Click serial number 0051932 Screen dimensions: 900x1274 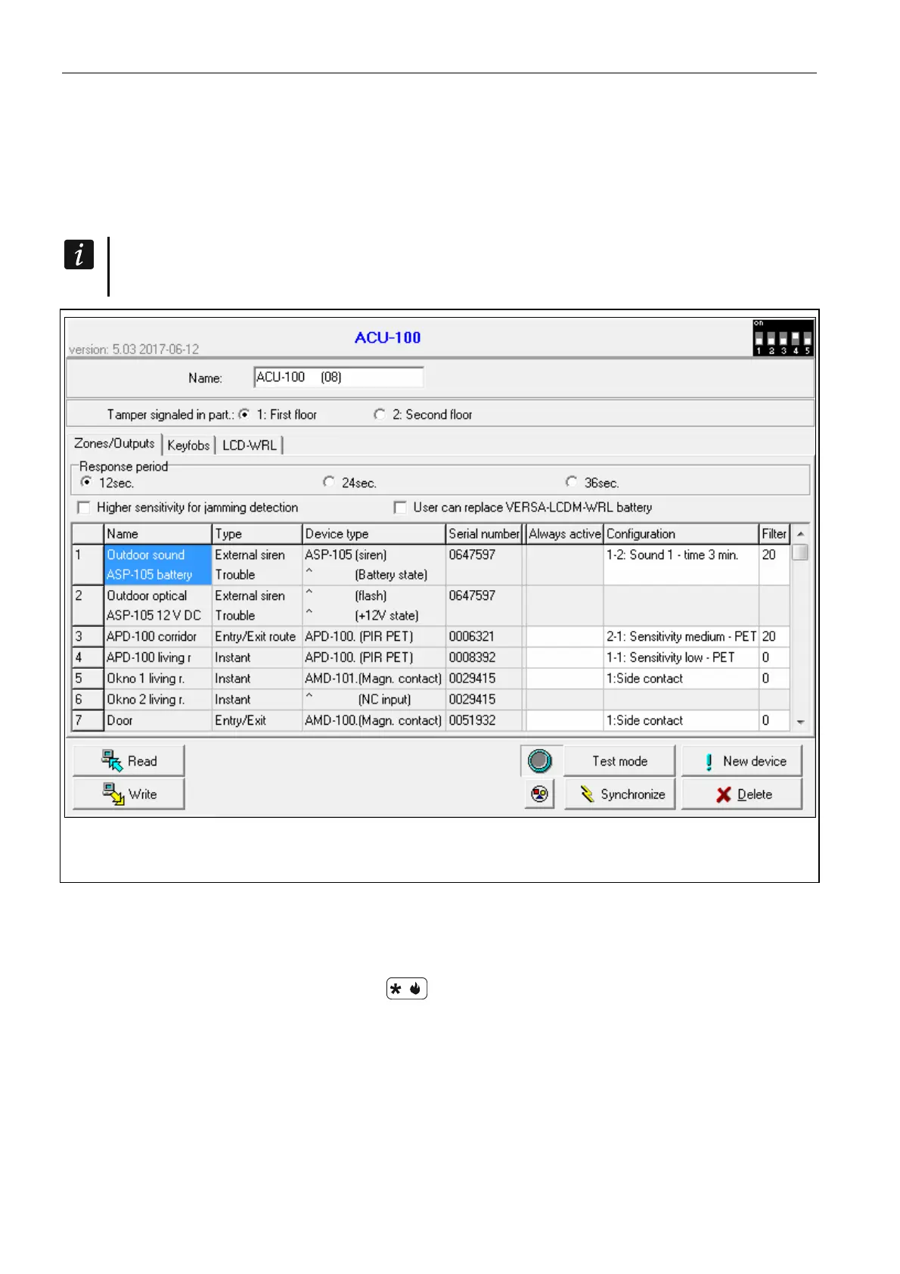click(x=484, y=720)
